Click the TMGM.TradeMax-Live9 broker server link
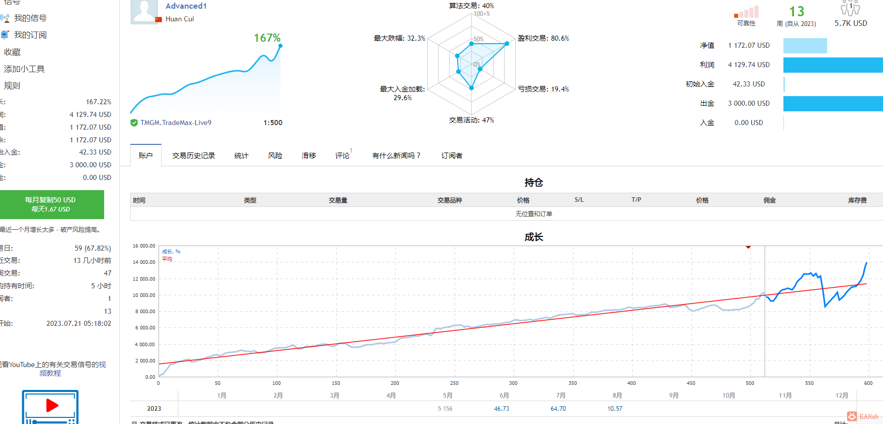883x424 pixels. 176,123
